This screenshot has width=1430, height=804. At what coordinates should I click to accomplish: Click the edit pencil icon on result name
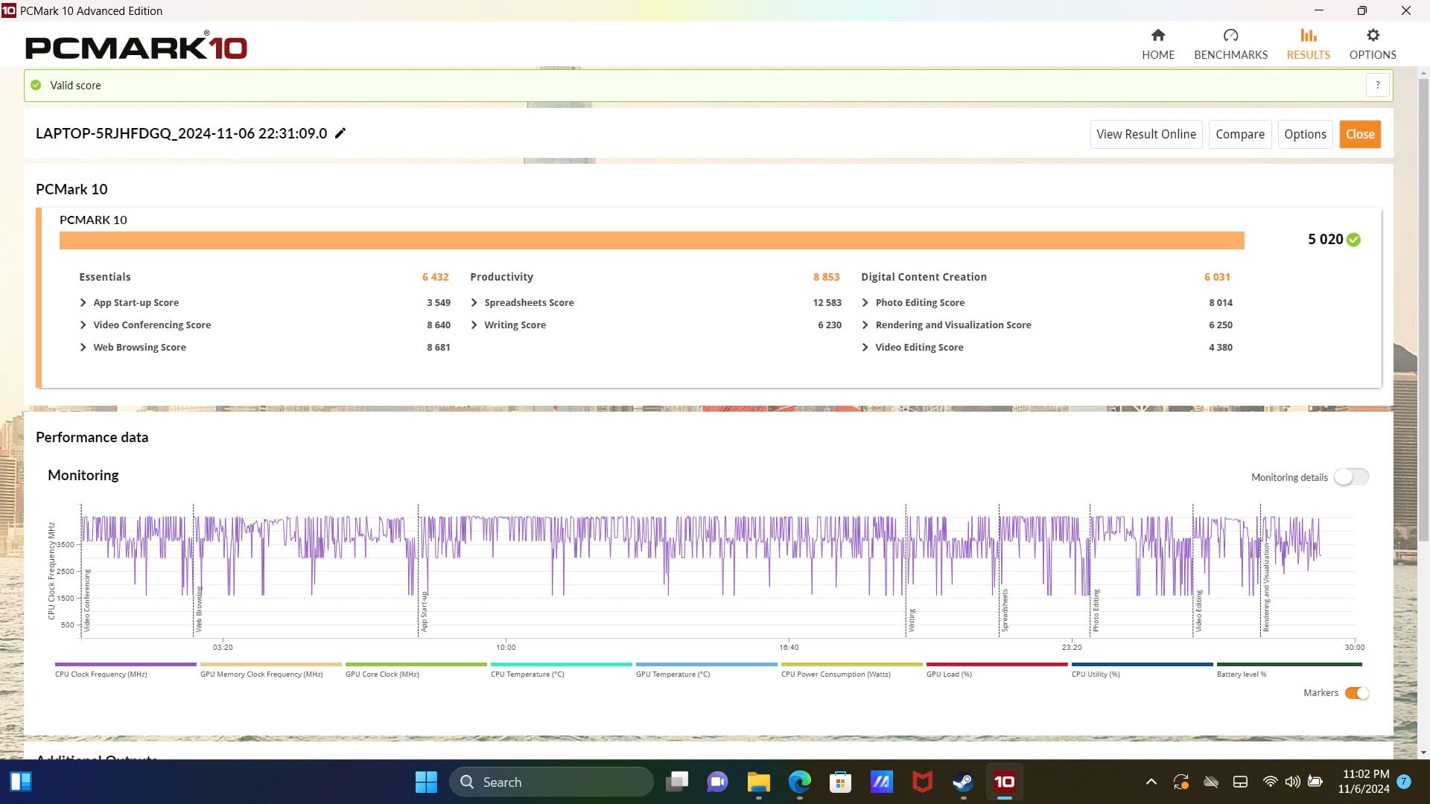click(341, 133)
